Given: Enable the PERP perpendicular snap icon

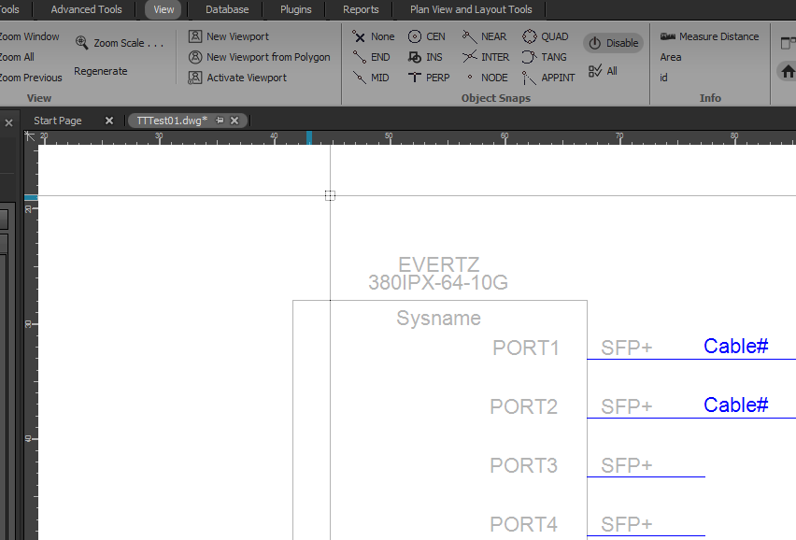Looking at the screenshot, I should pyautogui.click(x=415, y=78).
